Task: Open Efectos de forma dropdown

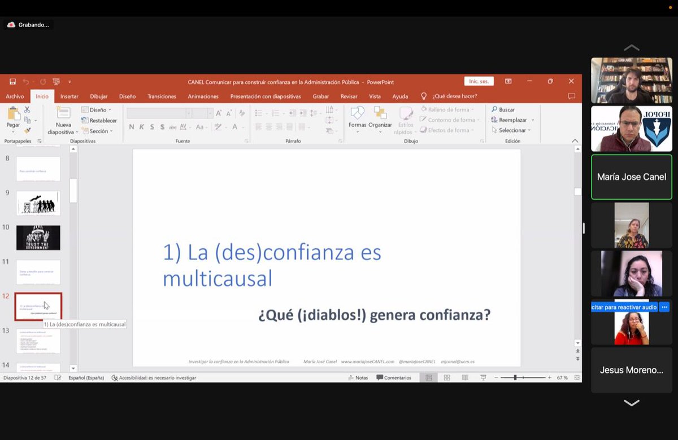Action: 447,130
